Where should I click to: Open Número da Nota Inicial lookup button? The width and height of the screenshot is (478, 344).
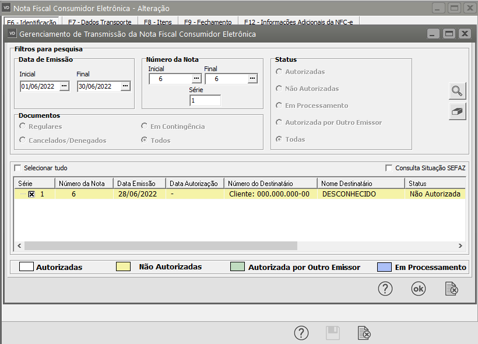tap(196, 79)
